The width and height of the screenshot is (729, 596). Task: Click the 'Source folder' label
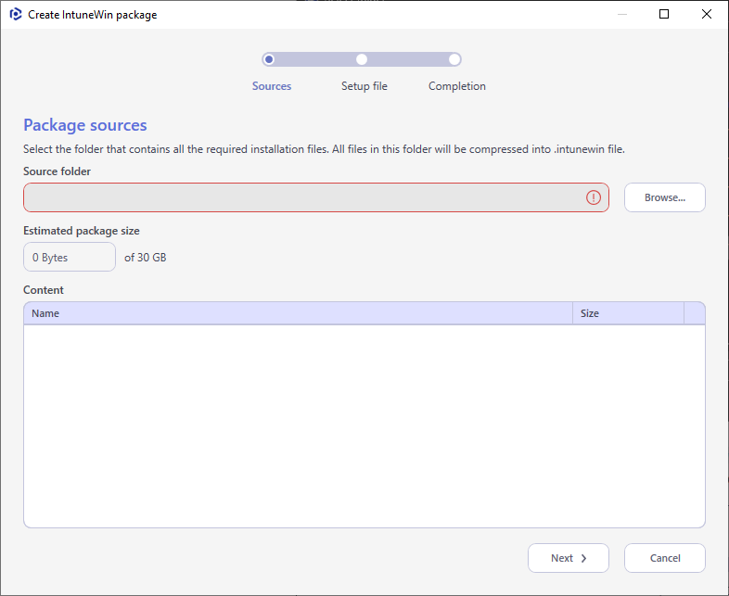pos(57,171)
